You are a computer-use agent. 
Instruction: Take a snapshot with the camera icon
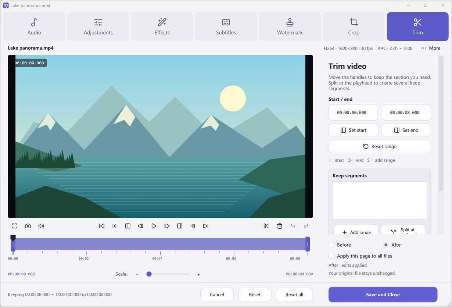click(x=28, y=226)
